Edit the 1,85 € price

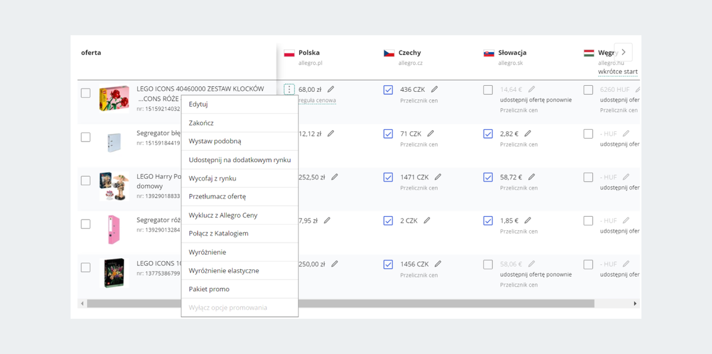527,220
